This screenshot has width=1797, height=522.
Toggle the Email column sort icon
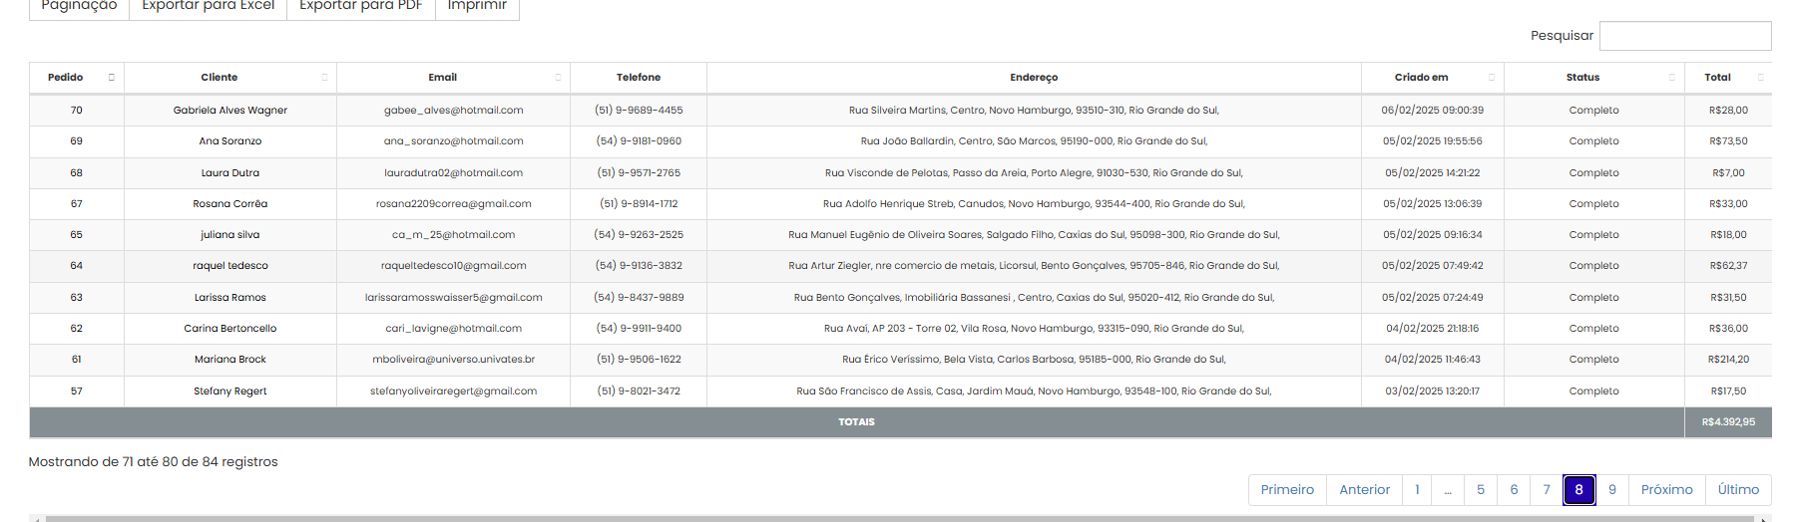click(x=558, y=78)
